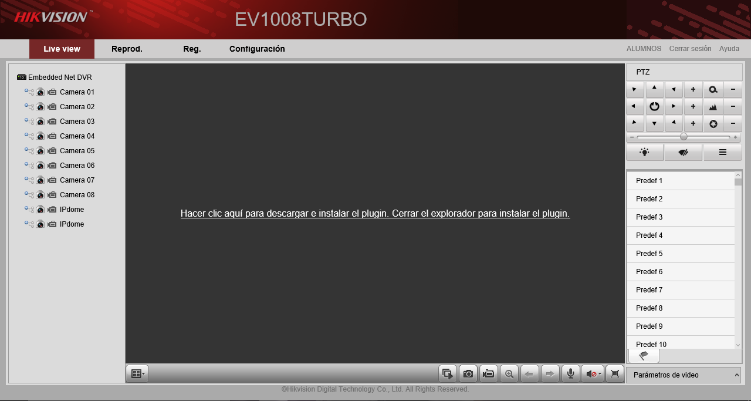Move PTZ diagonally down-left
Viewport: 751px width, 401px height.
pos(635,124)
